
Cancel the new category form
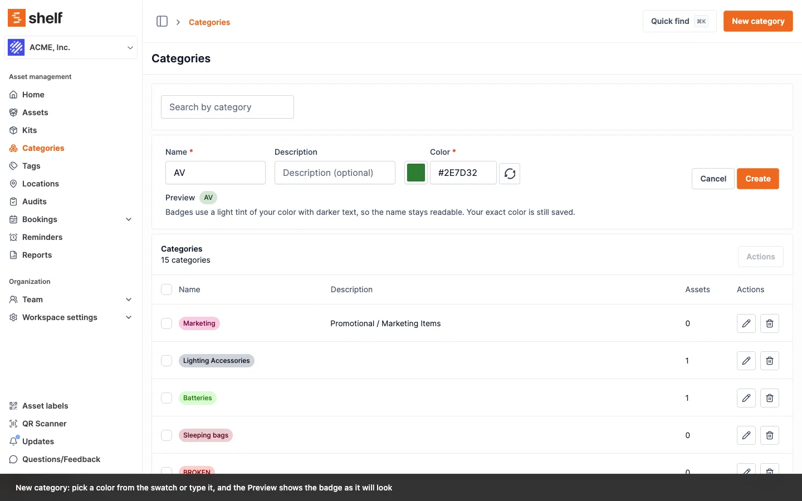pyautogui.click(x=713, y=179)
